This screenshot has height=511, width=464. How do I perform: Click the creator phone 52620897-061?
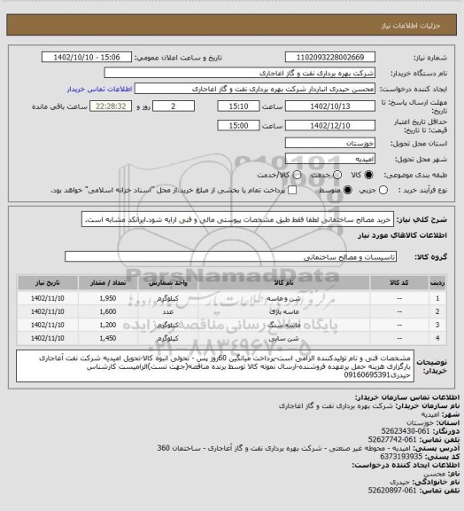[392, 491]
